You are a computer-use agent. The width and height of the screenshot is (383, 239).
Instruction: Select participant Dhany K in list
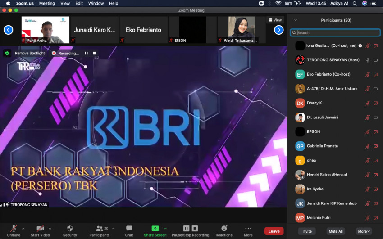[x=335, y=103]
